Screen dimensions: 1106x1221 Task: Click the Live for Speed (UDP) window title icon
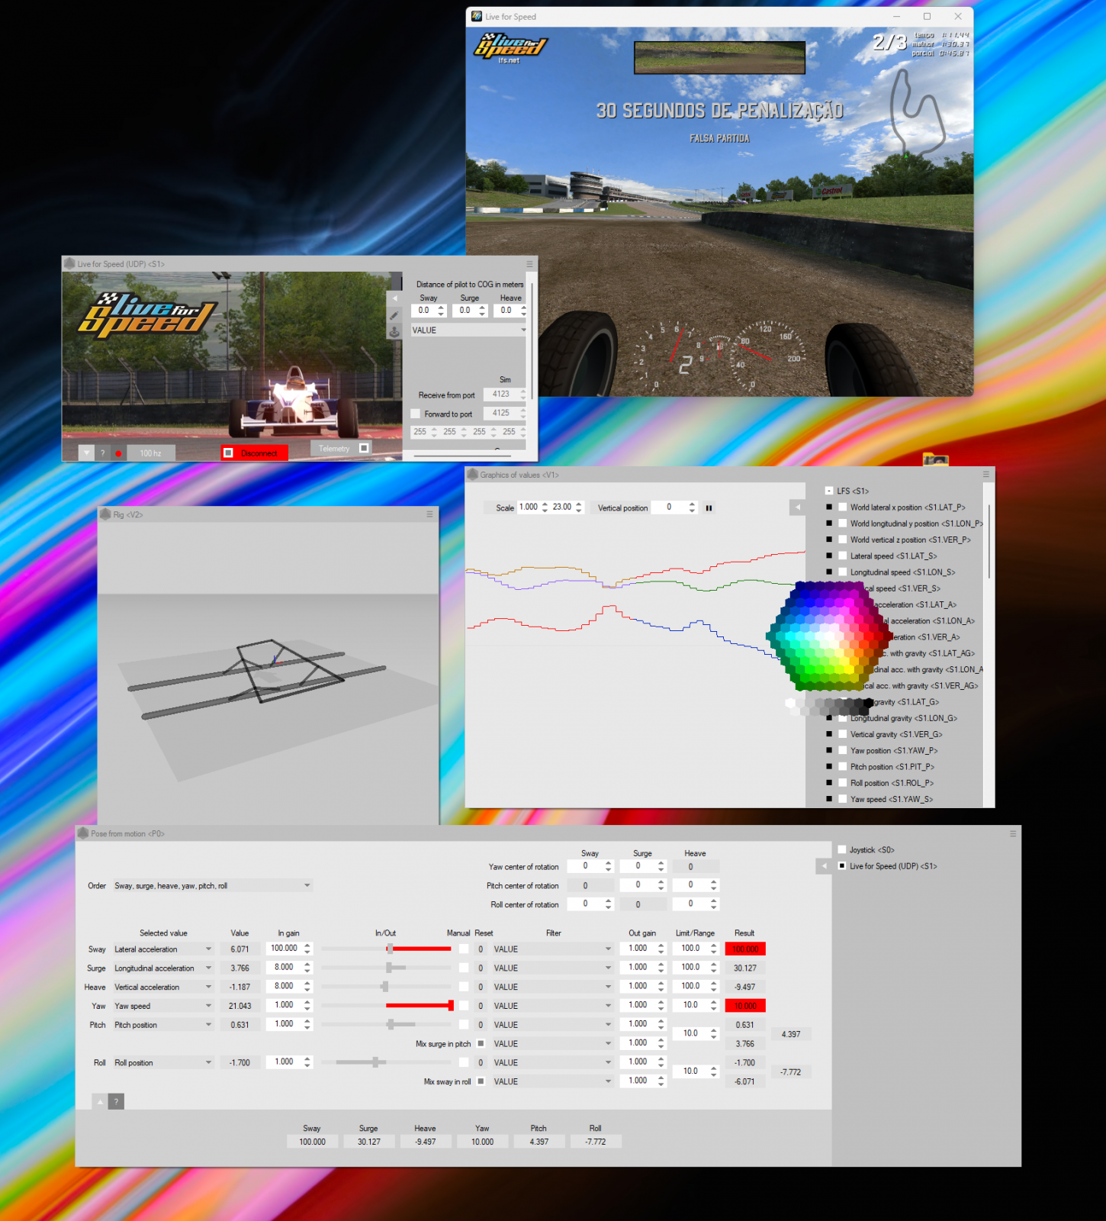coord(69,264)
